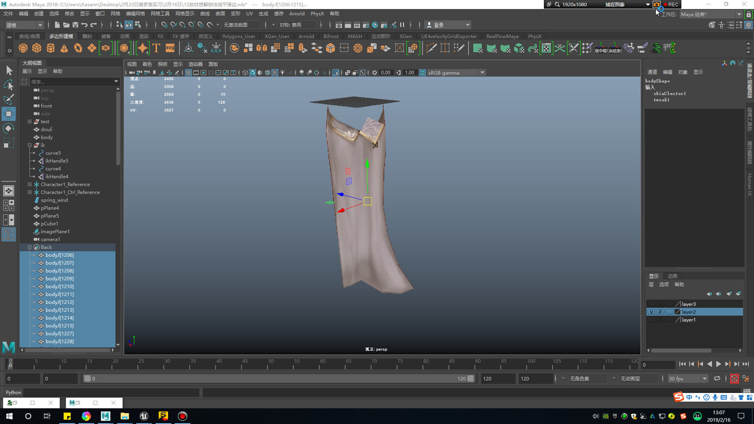Viewport: 754px width, 424px height.
Task: Click the open scene folder icon
Action: point(66,25)
